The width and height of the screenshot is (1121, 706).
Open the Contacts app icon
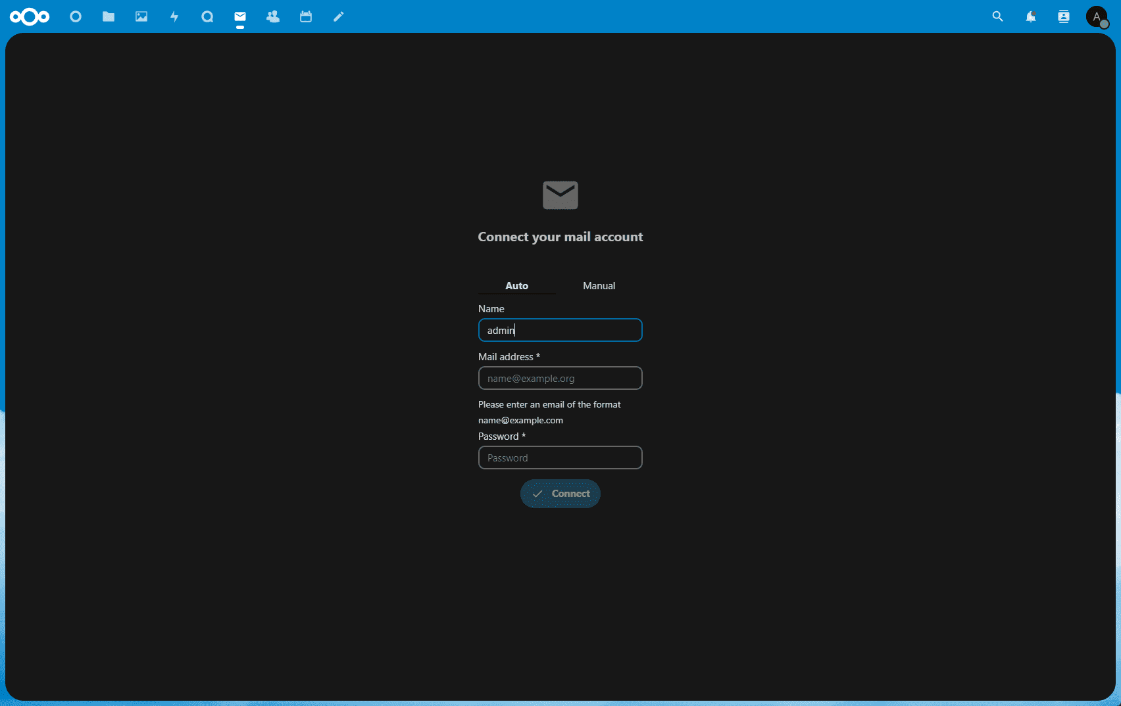pyautogui.click(x=273, y=16)
